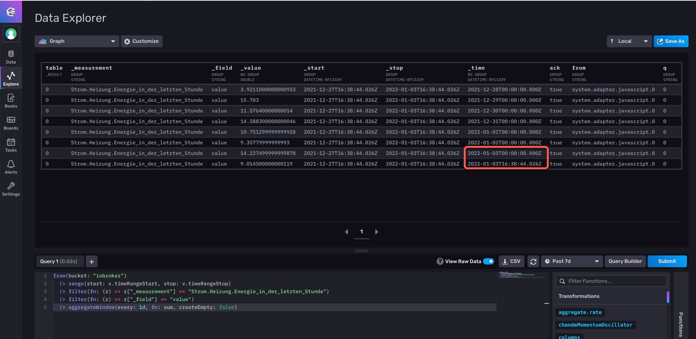
Task: Click the InfluxDB logo icon
Action: (11, 12)
